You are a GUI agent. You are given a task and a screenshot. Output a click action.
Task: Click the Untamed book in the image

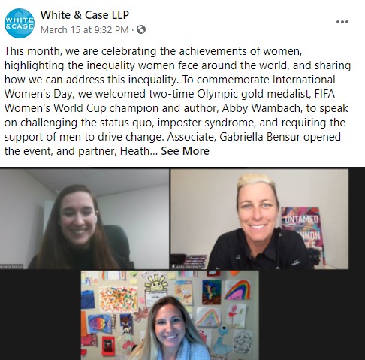[303, 234]
